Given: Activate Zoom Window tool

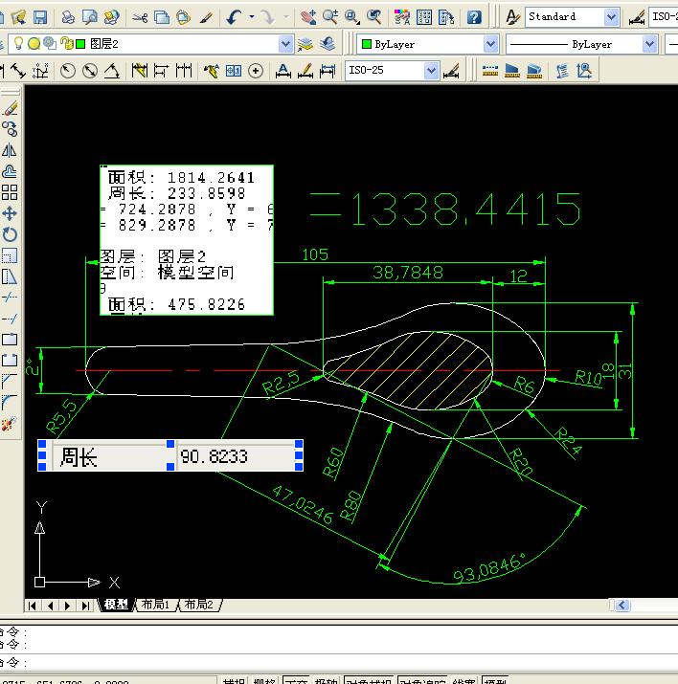Looking at the screenshot, I should point(351,17).
